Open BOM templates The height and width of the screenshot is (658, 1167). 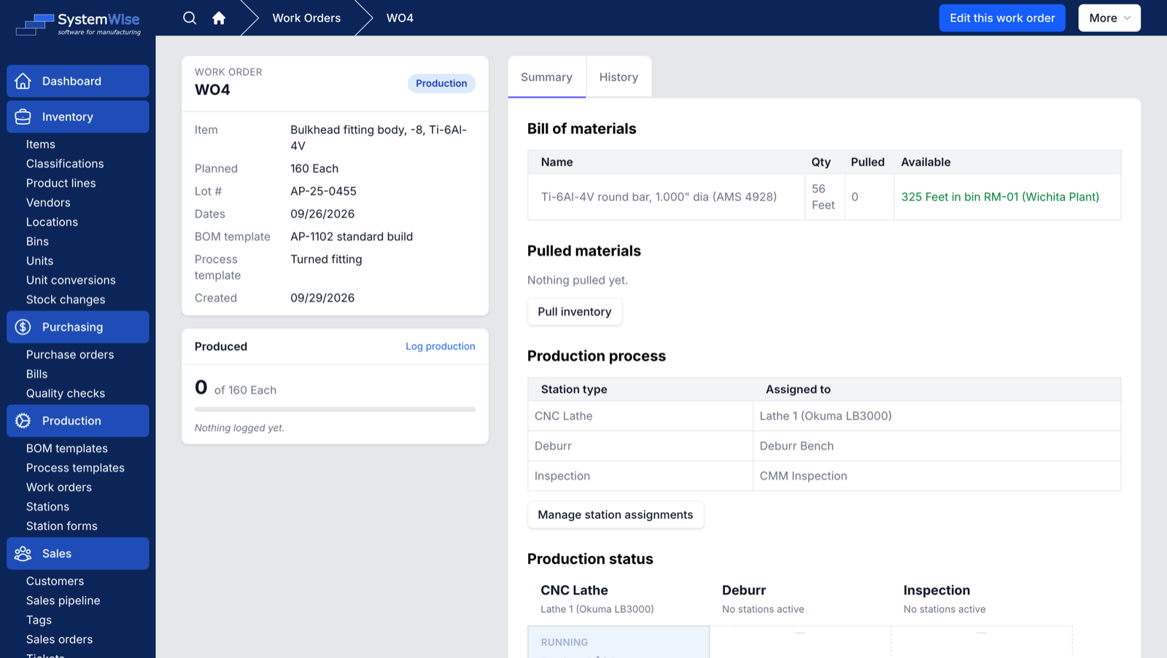point(67,449)
